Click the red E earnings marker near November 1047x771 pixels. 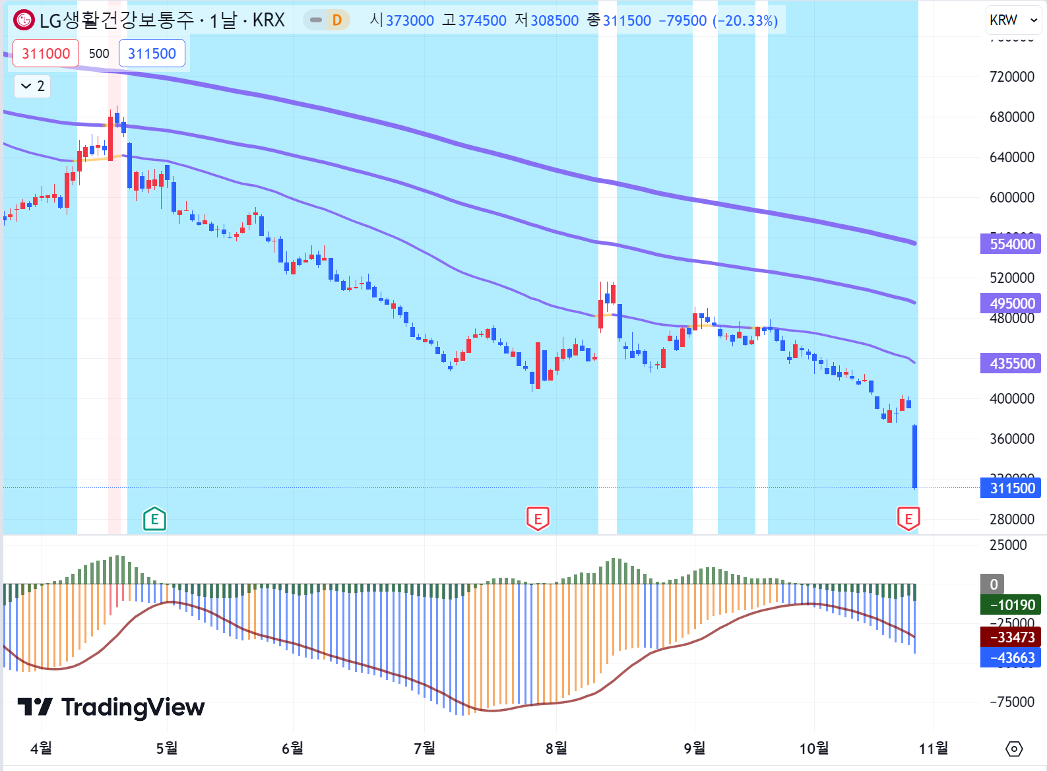pos(908,519)
